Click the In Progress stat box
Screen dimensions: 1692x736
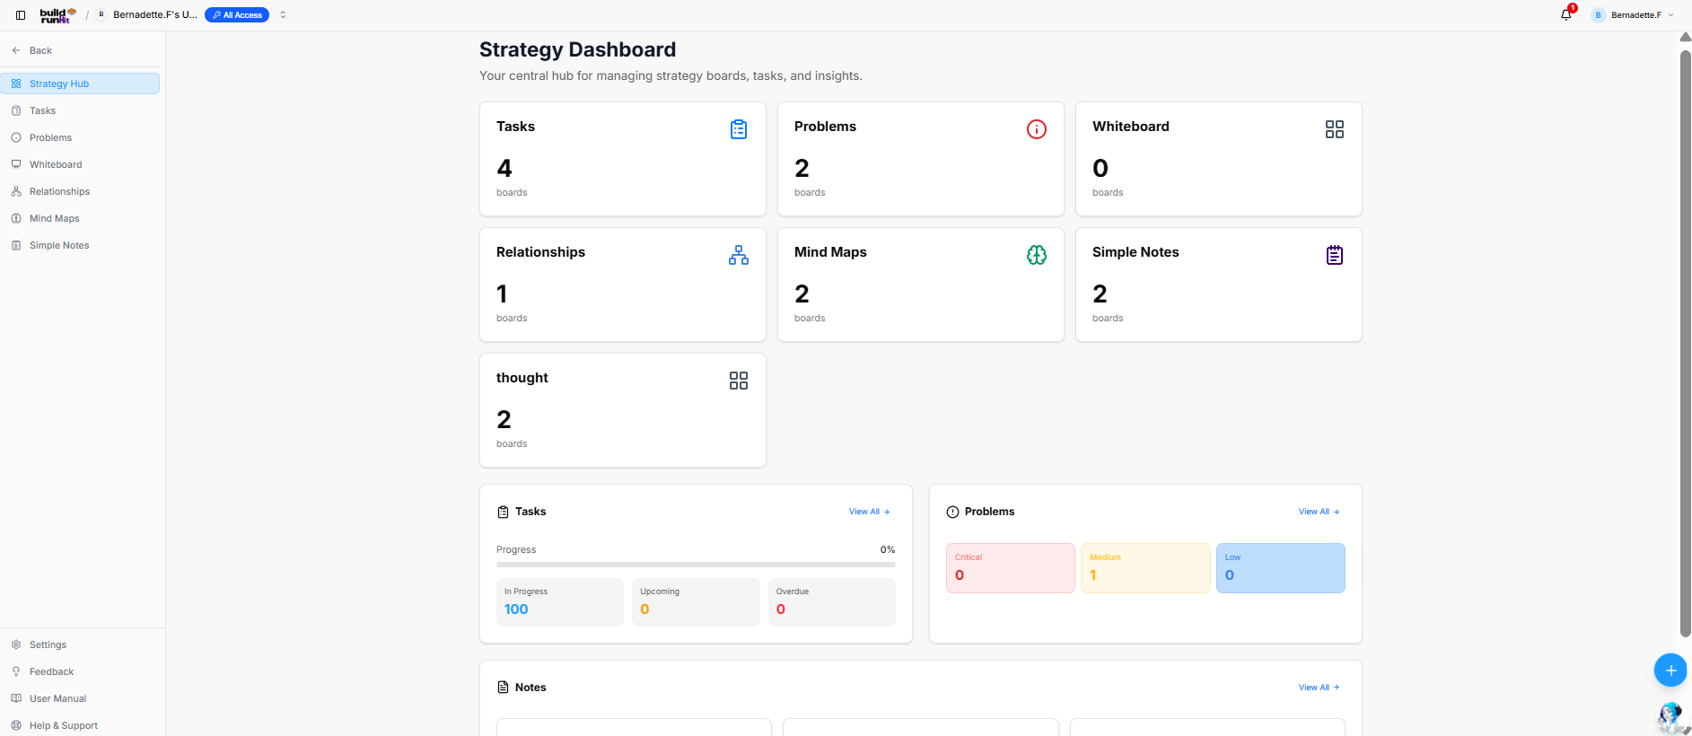point(560,602)
